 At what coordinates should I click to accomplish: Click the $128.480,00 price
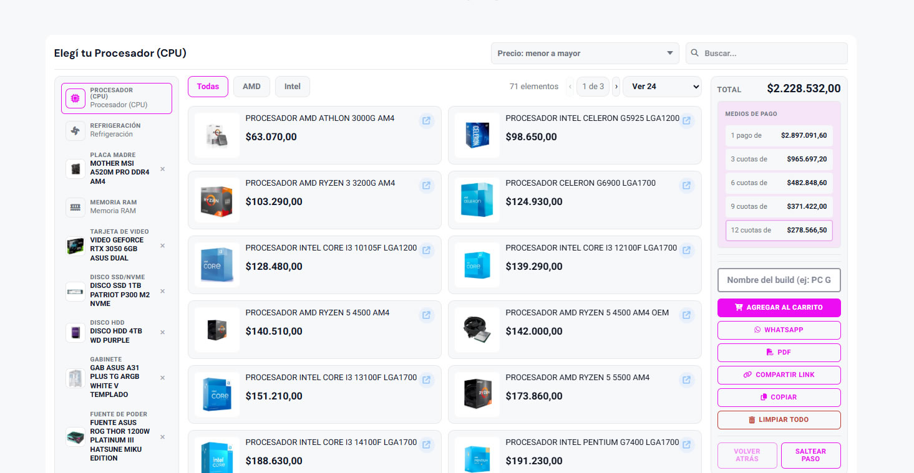[274, 266]
